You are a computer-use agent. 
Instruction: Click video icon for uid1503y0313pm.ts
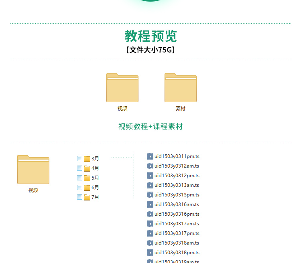click(150, 195)
